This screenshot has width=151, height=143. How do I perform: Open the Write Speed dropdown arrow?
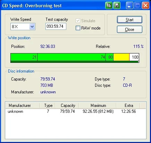[x=32, y=27]
